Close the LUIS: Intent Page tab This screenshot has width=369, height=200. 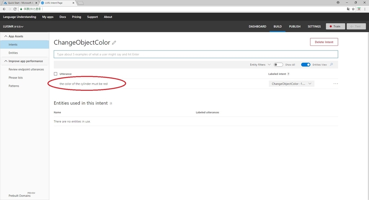click(x=74, y=3)
